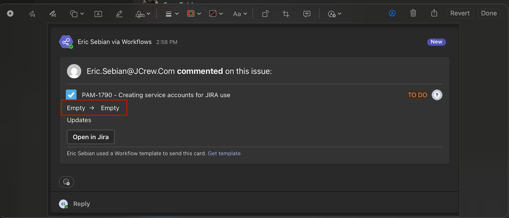This screenshot has height=218, width=509.
Task: Click the question mark avatar icon
Action: 437,95
